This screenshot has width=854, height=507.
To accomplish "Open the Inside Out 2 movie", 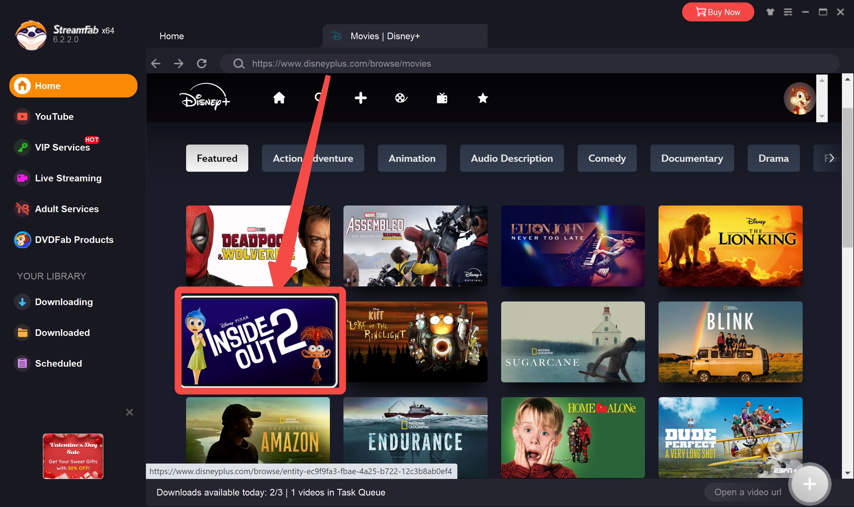I will 259,342.
